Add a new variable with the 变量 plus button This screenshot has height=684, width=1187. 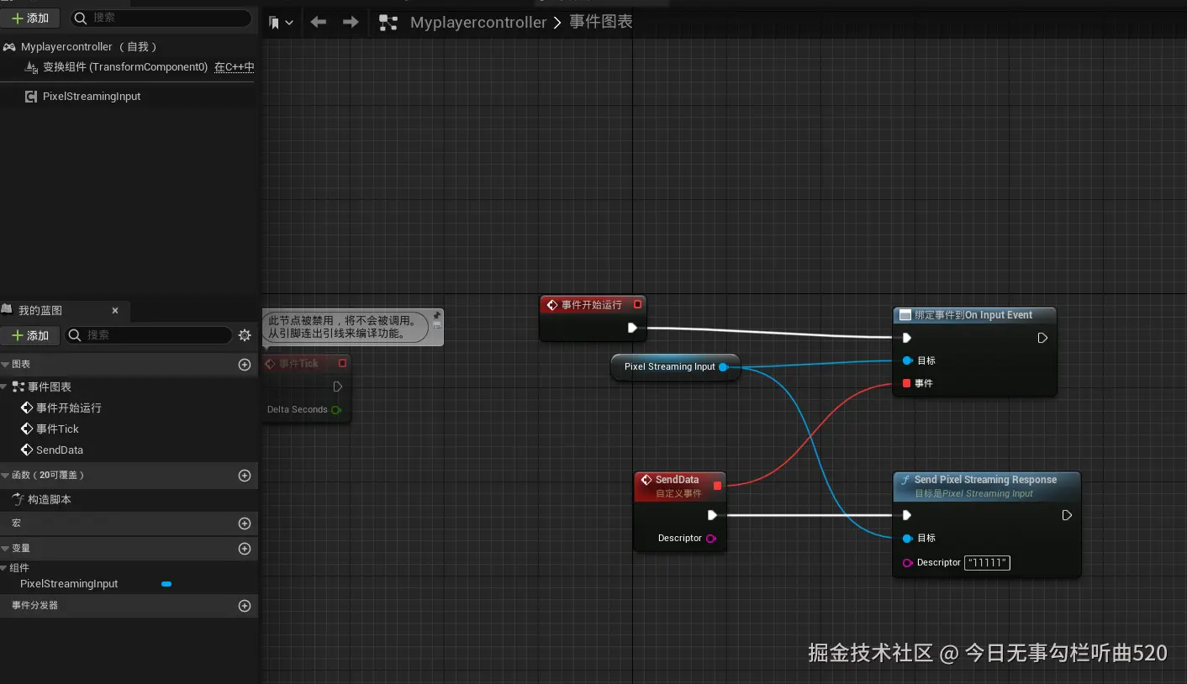[x=245, y=549]
